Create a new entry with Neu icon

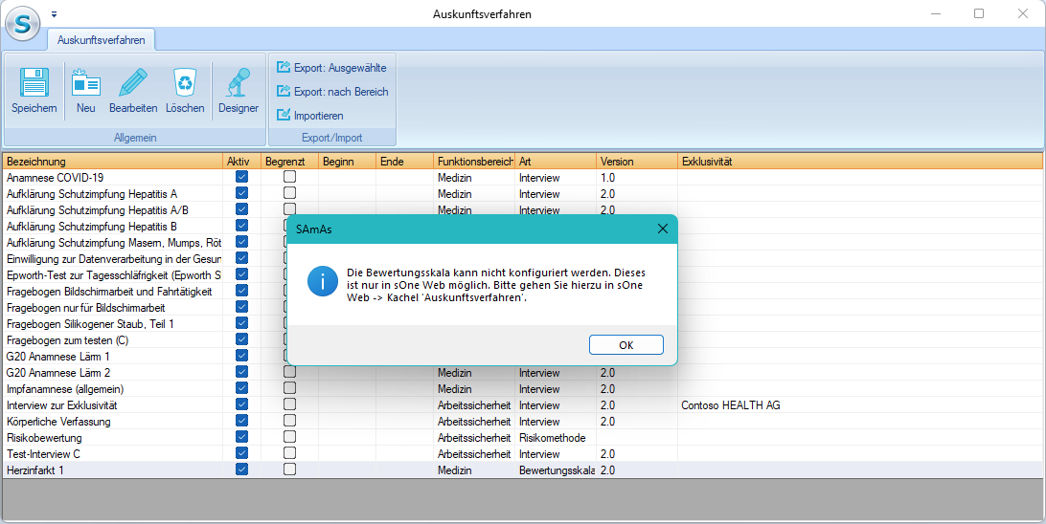[85, 82]
